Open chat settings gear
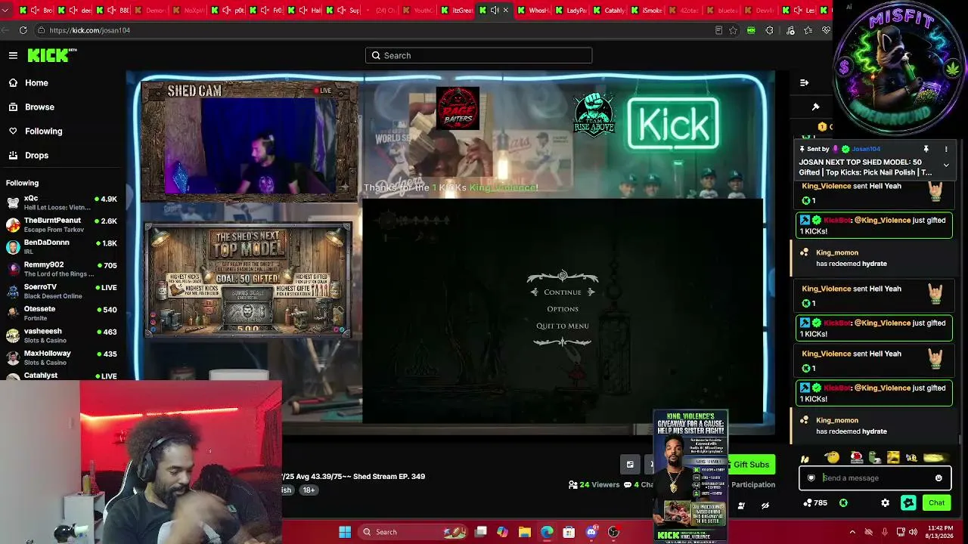The width and height of the screenshot is (968, 544). click(886, 503)
